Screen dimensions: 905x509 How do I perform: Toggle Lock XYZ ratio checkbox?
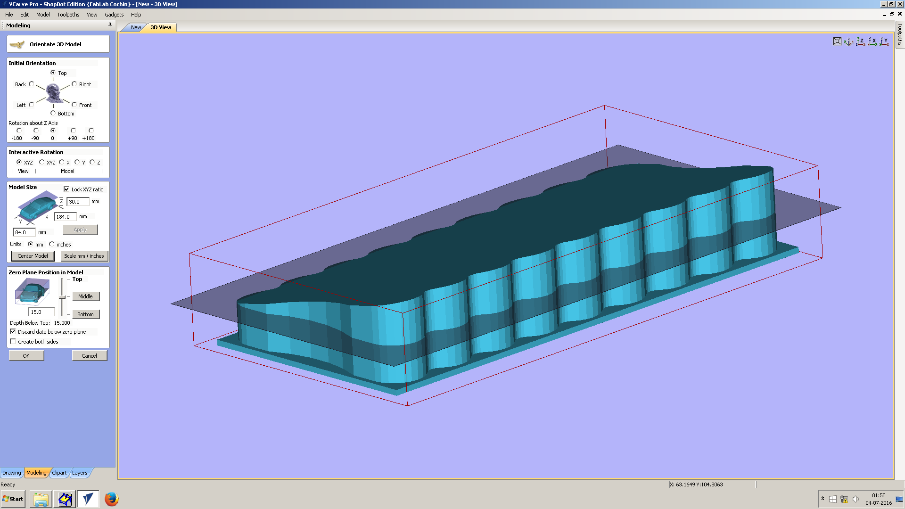pos(66,189)
